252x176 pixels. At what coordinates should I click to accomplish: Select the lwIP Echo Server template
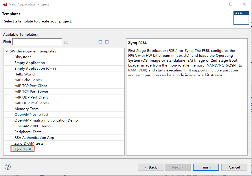pyautogui.click(x=28, y=80)
